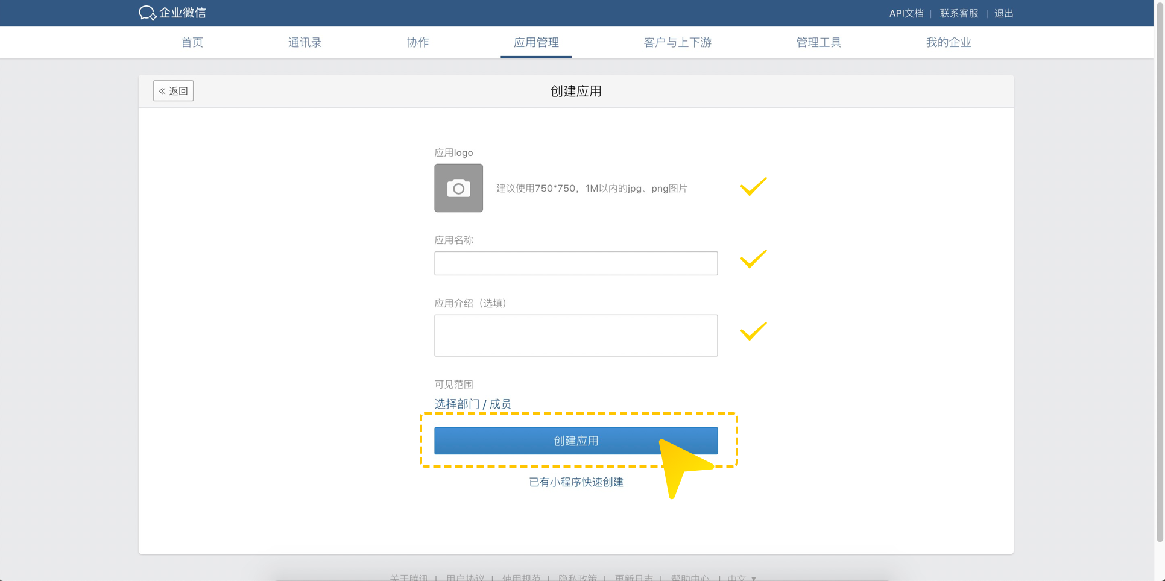Click the 已有小程序快速创建 link

click(576, 482)
